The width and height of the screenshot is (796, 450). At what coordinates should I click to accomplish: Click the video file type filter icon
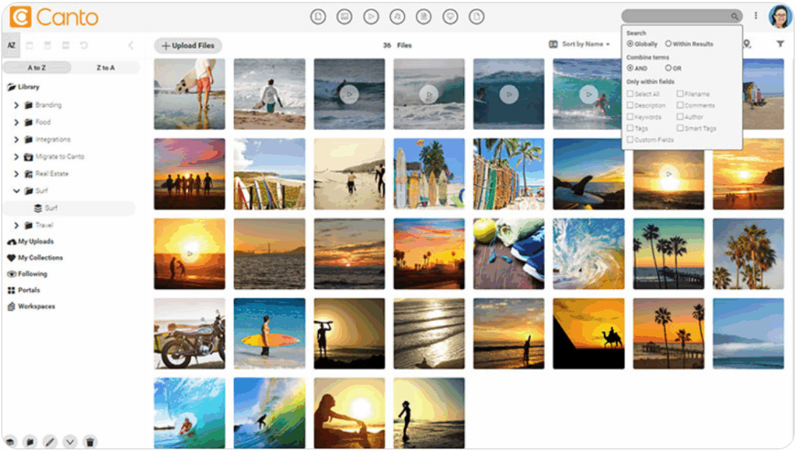coord(371,16)
